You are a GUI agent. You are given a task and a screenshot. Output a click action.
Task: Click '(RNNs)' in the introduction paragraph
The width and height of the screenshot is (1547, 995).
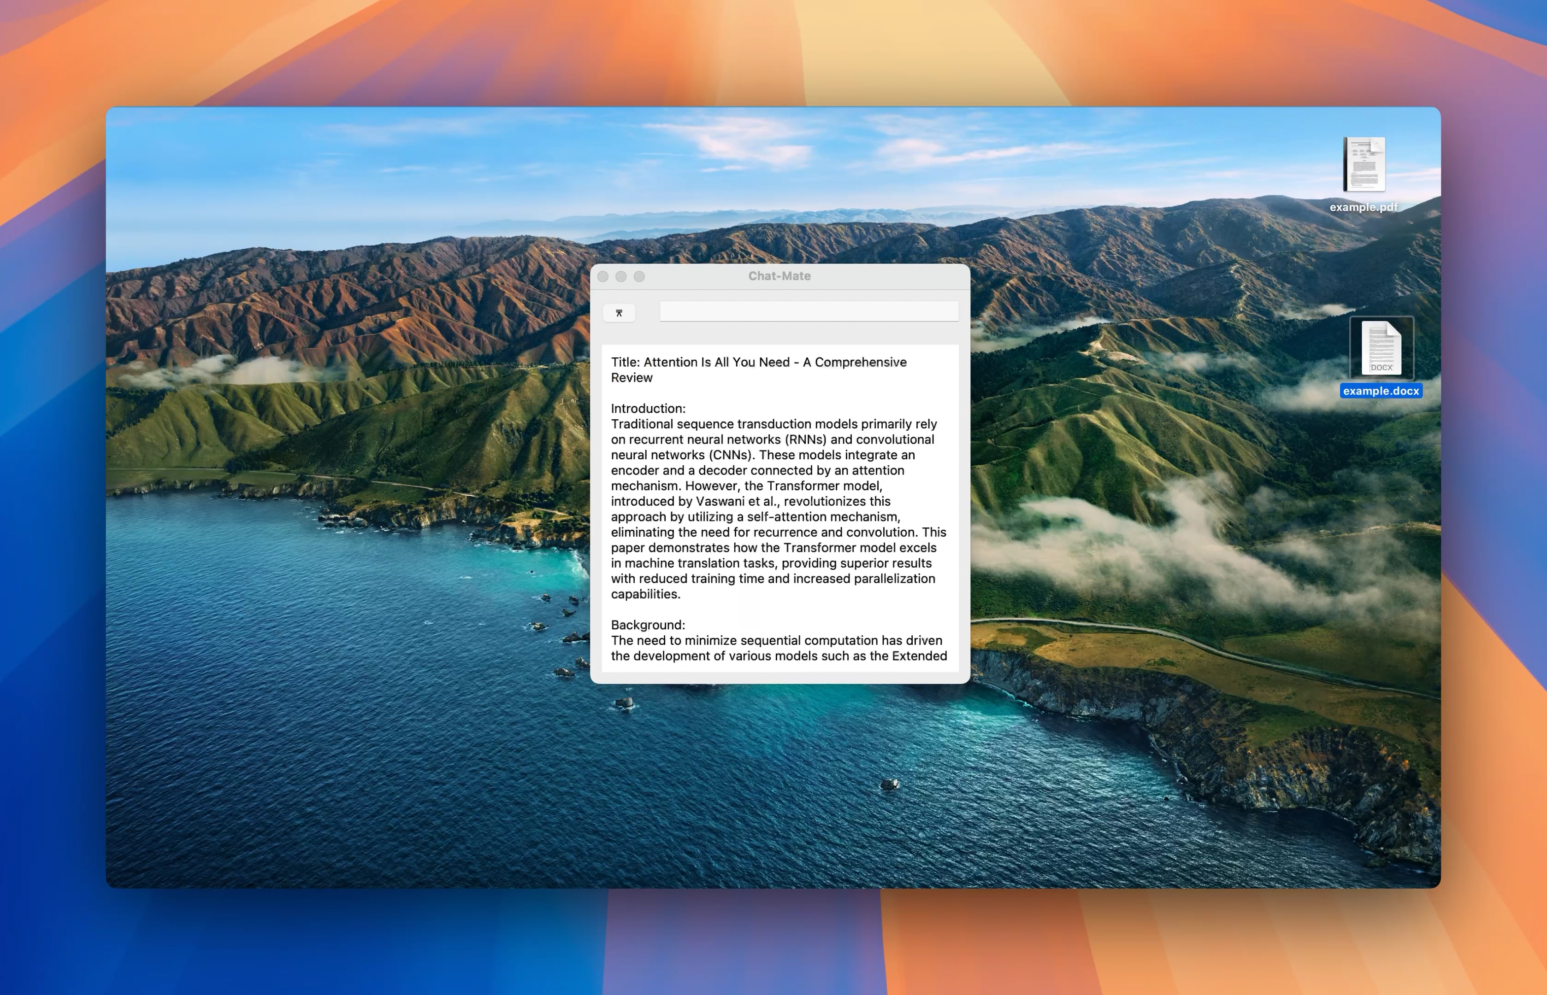point(805,439)
